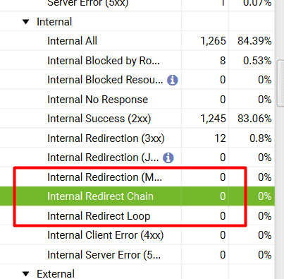Viewport: 284px width, 279px height.
Task: Click the 83.06% value for Internal Success
Action: (x=254, y=119)
